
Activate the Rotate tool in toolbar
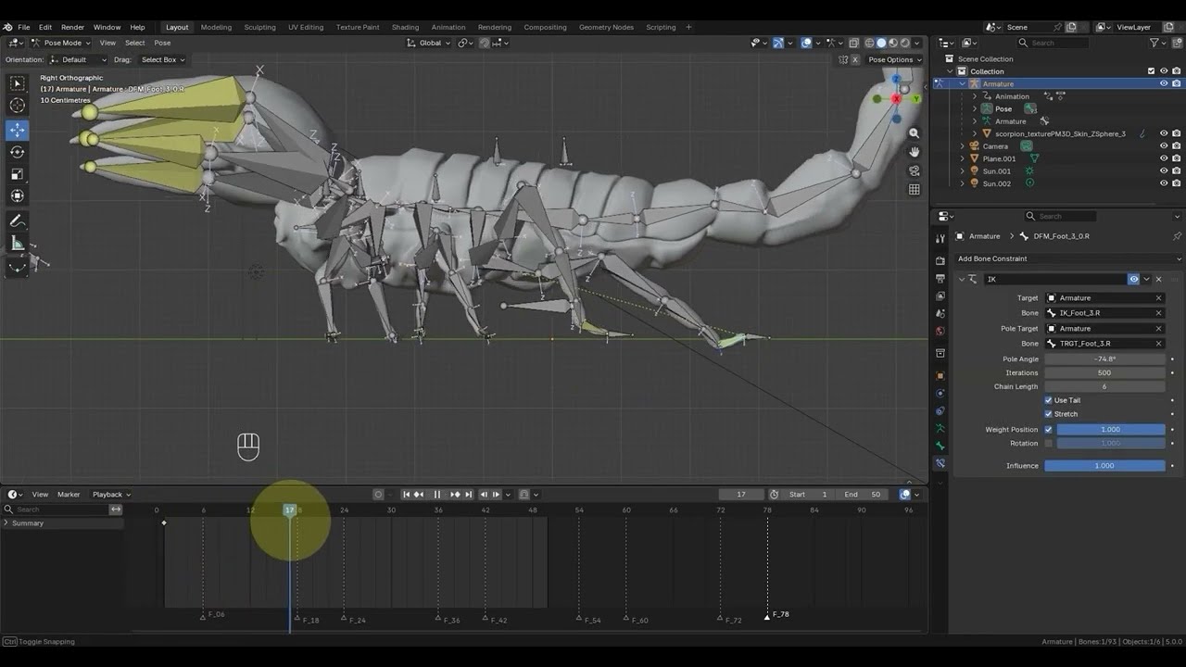(x=18, y=152)
